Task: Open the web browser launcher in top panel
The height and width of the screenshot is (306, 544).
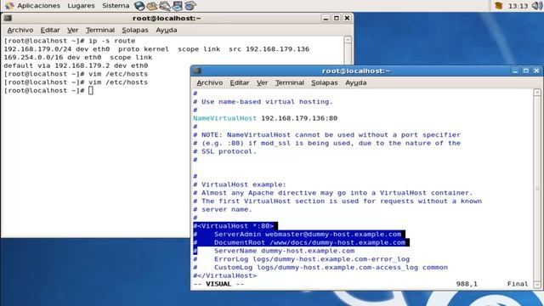Action: pyautogui.click(x=139, y=6)
